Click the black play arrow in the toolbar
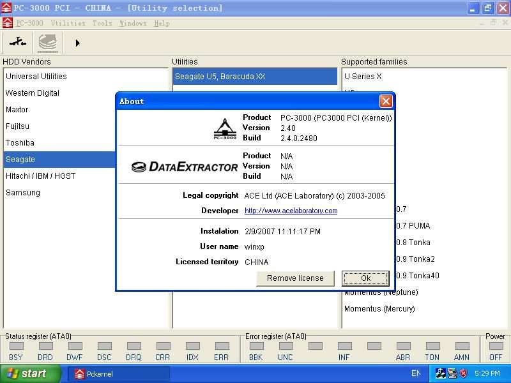 [x=77, y=43]
